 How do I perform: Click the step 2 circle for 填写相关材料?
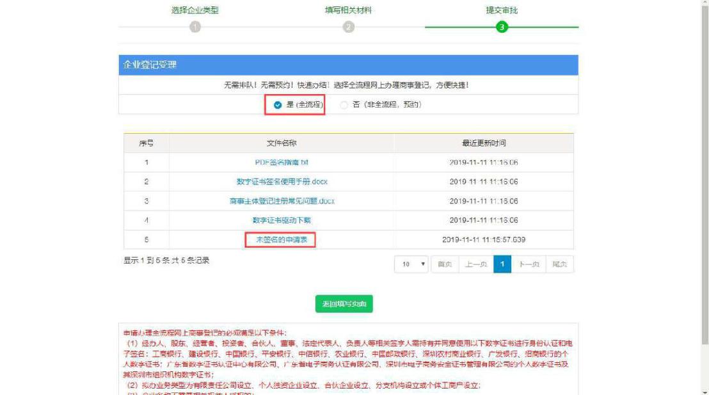point(348,27)
